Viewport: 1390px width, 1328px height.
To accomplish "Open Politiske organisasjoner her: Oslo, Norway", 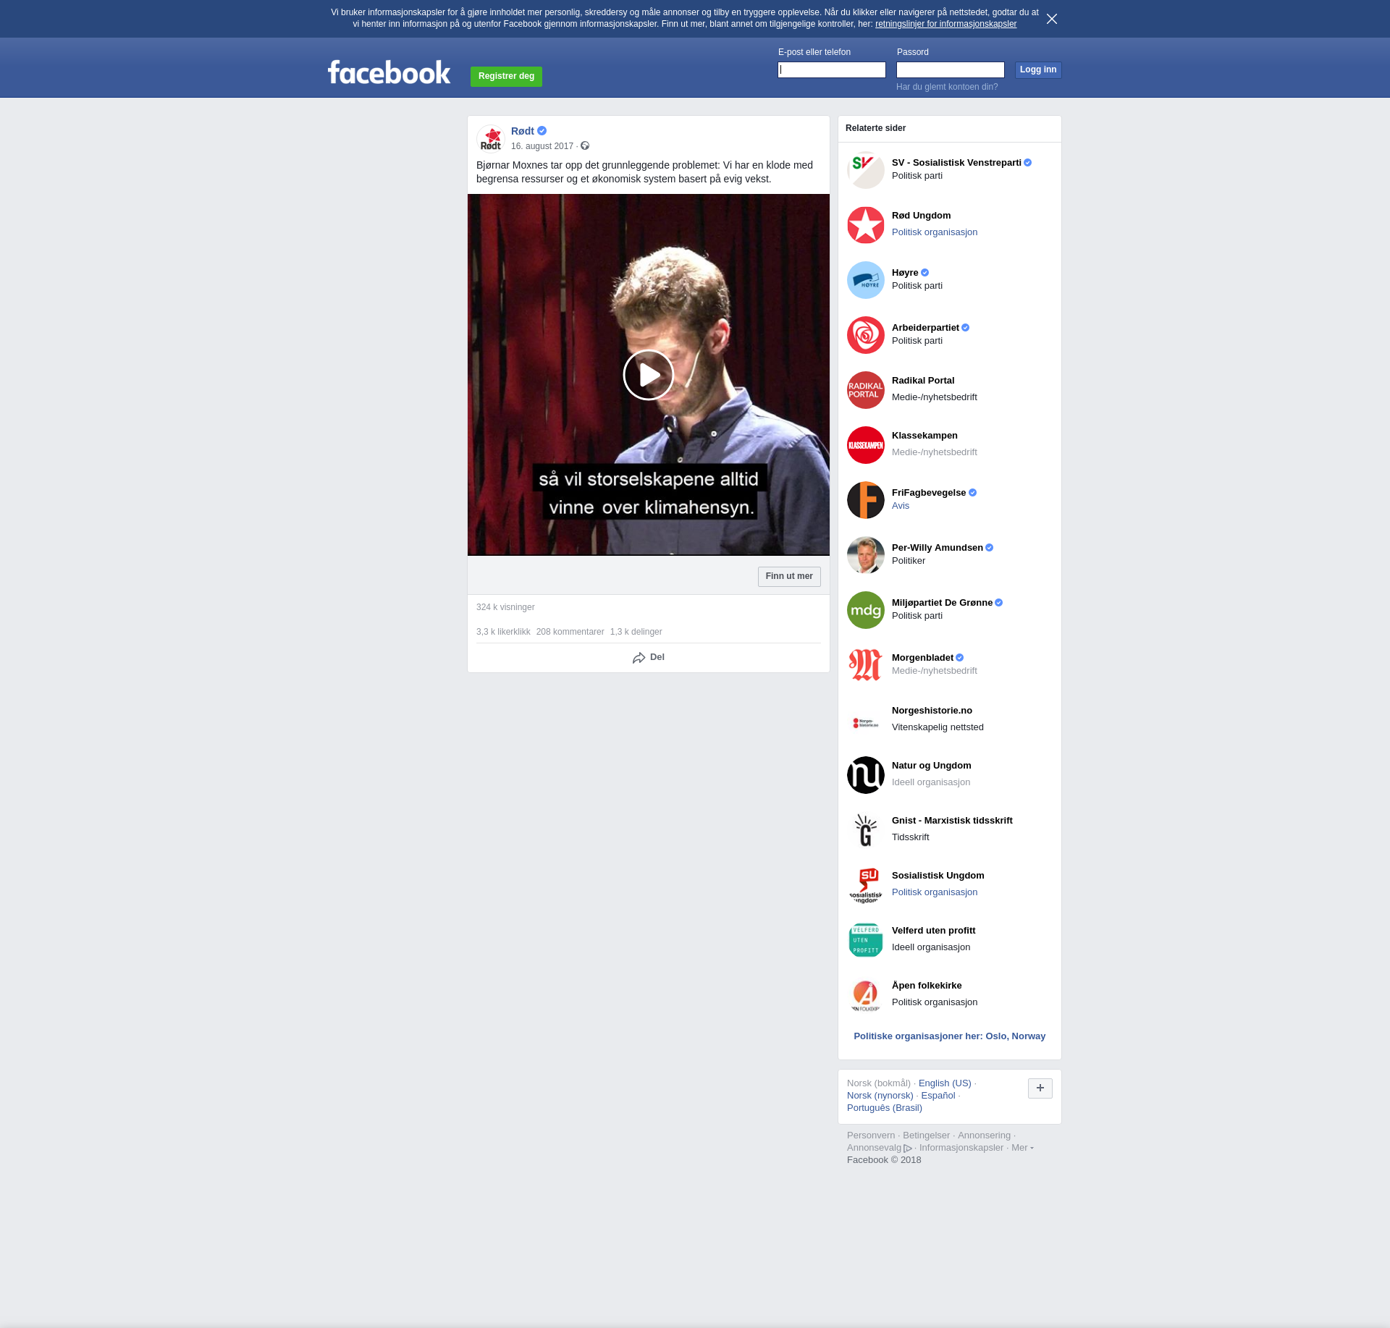I will pos(949,1036).
